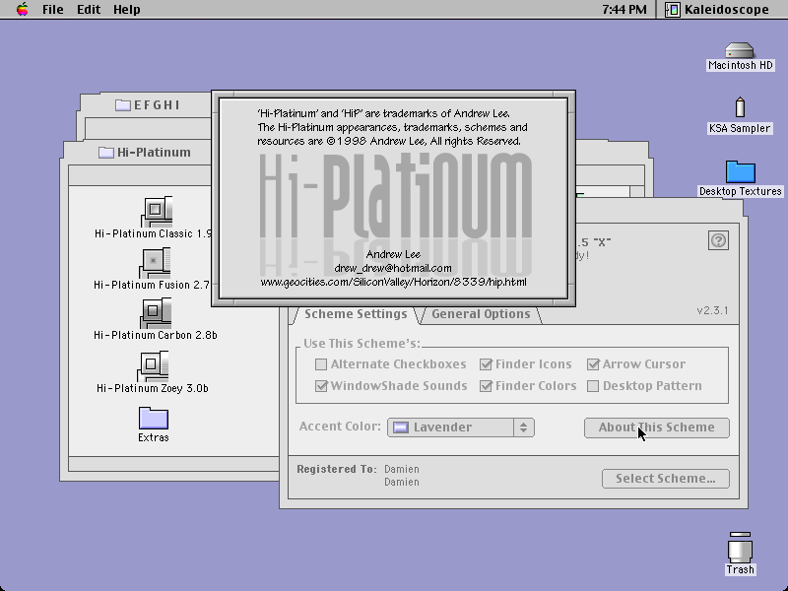Toggle the Finder Icons checkbox

[x=486, y=363]
